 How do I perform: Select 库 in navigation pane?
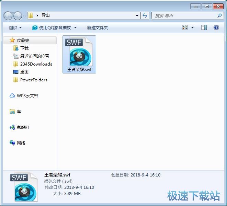19,112
